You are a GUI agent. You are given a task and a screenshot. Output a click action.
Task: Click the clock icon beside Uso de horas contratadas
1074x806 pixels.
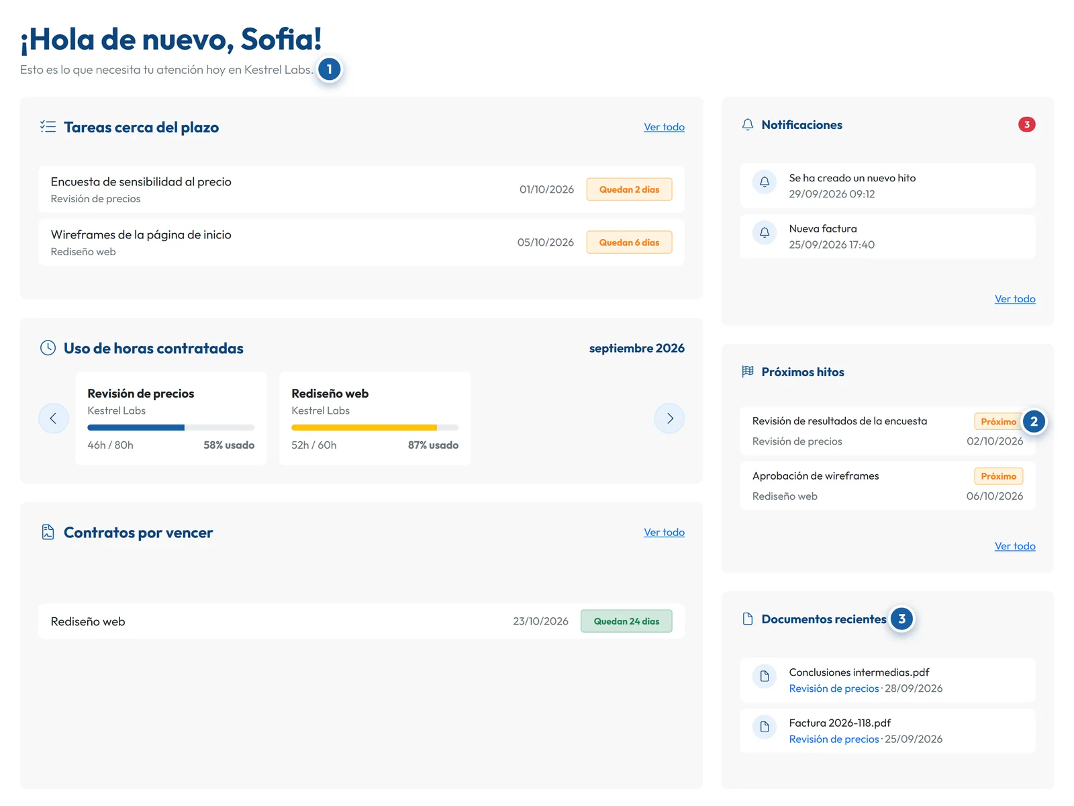click(48, 348)
